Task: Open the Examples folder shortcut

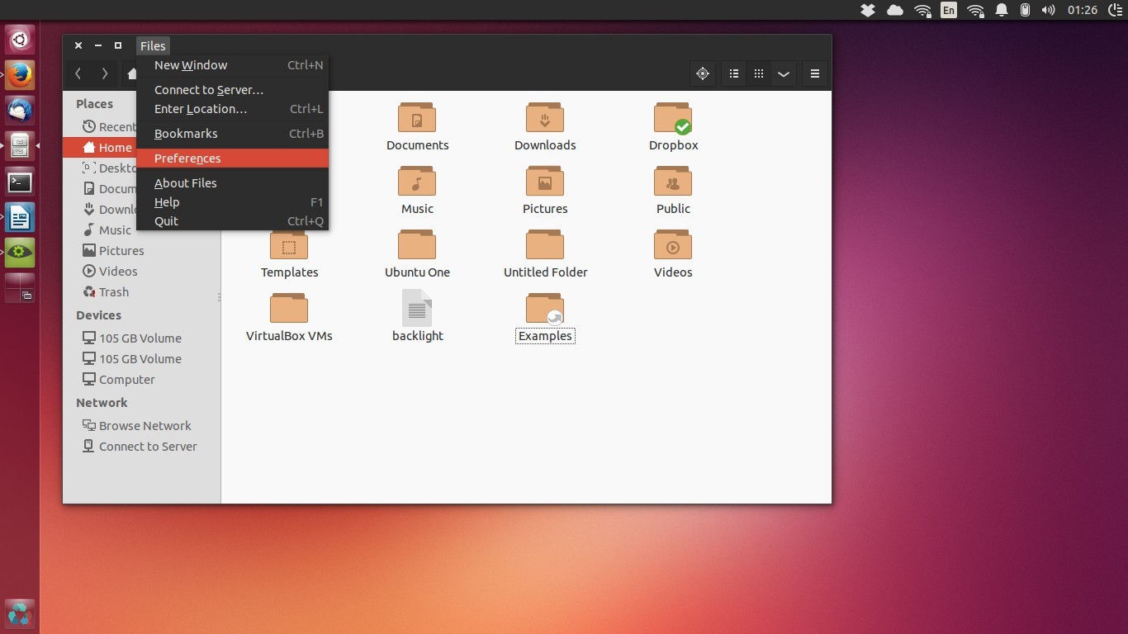Action: point(545,310)
